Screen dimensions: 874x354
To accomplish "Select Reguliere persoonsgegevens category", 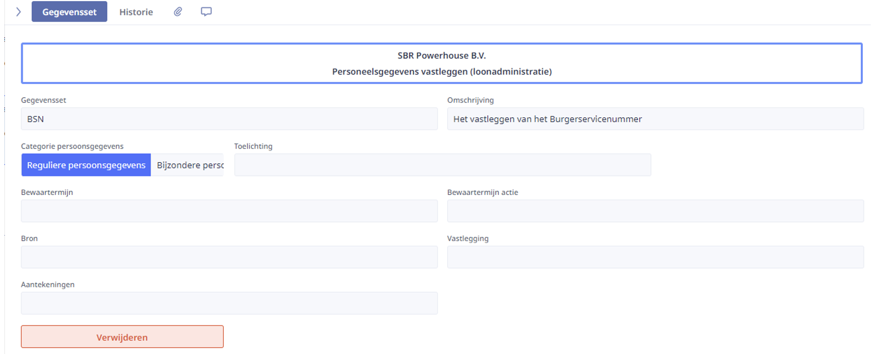I will pyautogui.click(x=86, y=165).
